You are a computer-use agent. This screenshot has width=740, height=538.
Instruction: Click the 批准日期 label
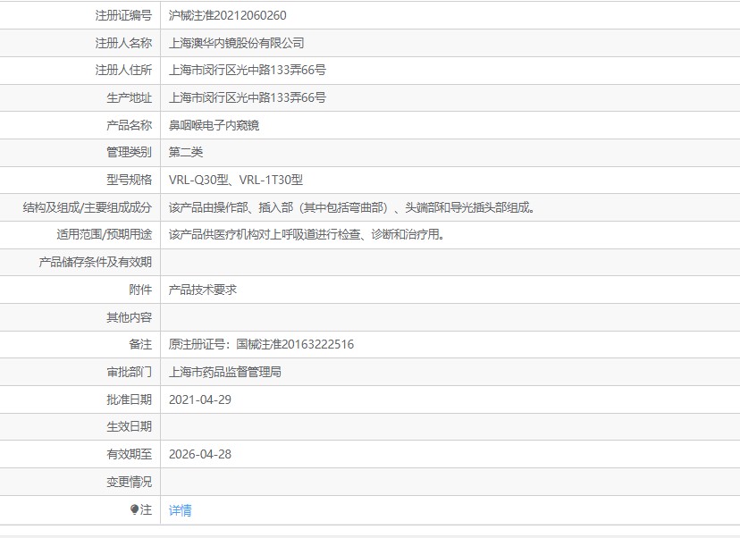click(130, 399)
